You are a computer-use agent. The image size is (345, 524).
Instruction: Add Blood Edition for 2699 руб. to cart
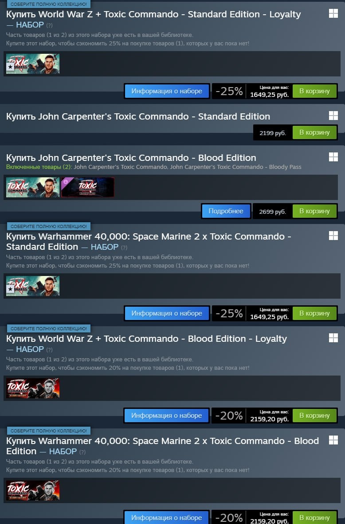315,211
